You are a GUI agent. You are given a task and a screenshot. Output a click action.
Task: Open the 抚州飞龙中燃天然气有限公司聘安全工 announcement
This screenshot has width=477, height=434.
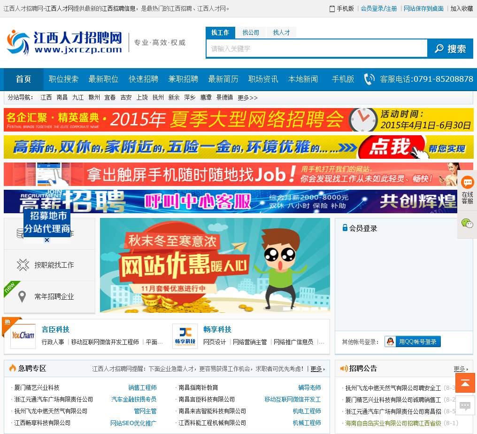[x=393, y=388]
